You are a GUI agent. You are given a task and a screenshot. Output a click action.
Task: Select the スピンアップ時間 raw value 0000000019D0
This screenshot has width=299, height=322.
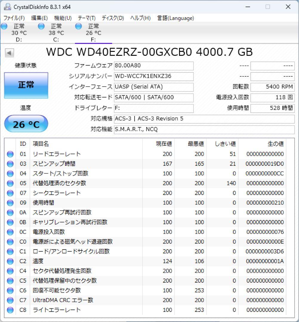click(265, 164)
